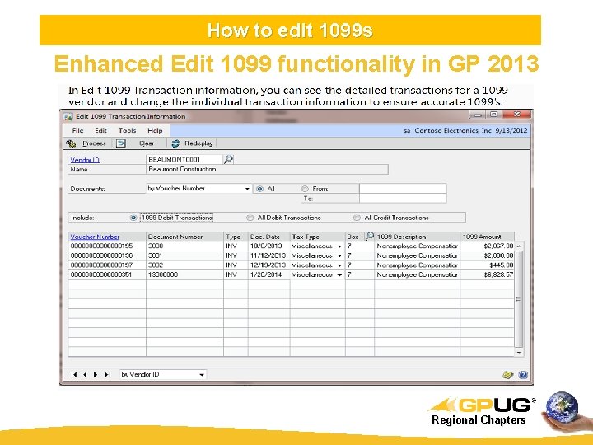Click the Process button label

coord(94,143)
